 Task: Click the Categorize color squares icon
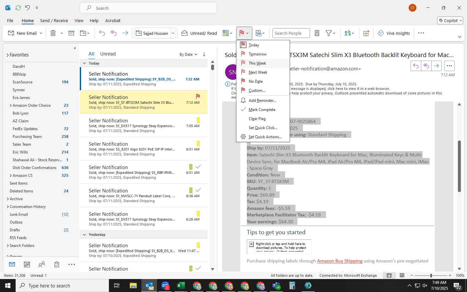(x=226, y=33)
